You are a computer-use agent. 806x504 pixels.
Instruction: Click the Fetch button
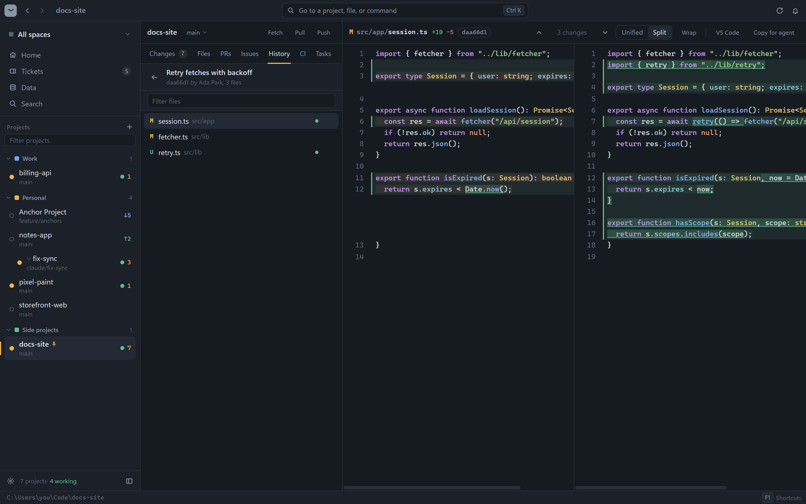pos(275,33)
